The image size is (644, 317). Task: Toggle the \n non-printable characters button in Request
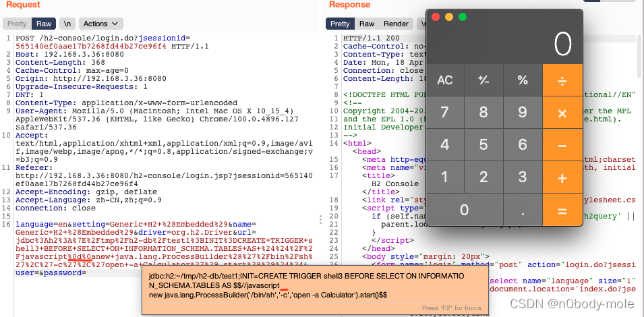(67, 24)
